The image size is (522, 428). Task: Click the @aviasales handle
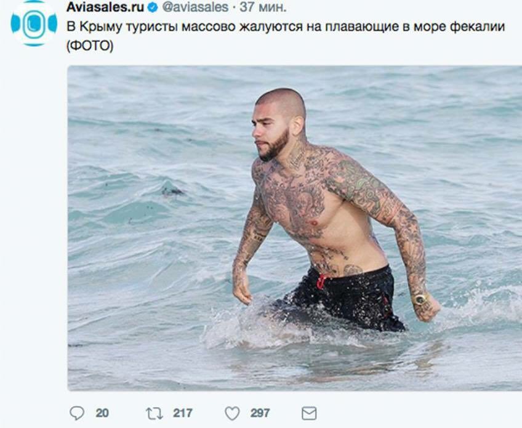pyautogui.click(x=195, y=7)
